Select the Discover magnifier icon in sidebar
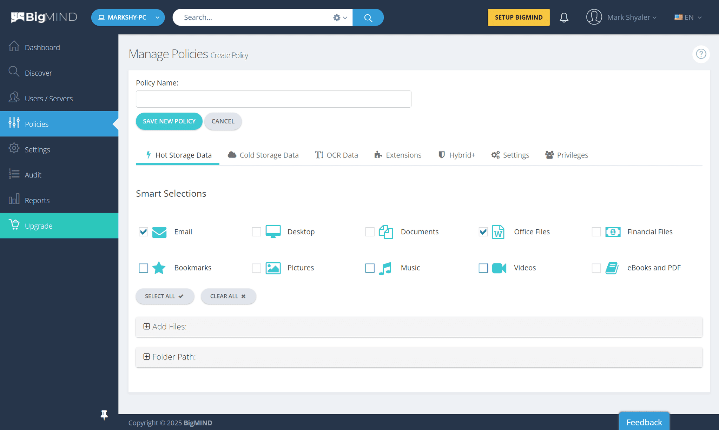The width and height of the screenshot is (719, 430). click(14, 72)
